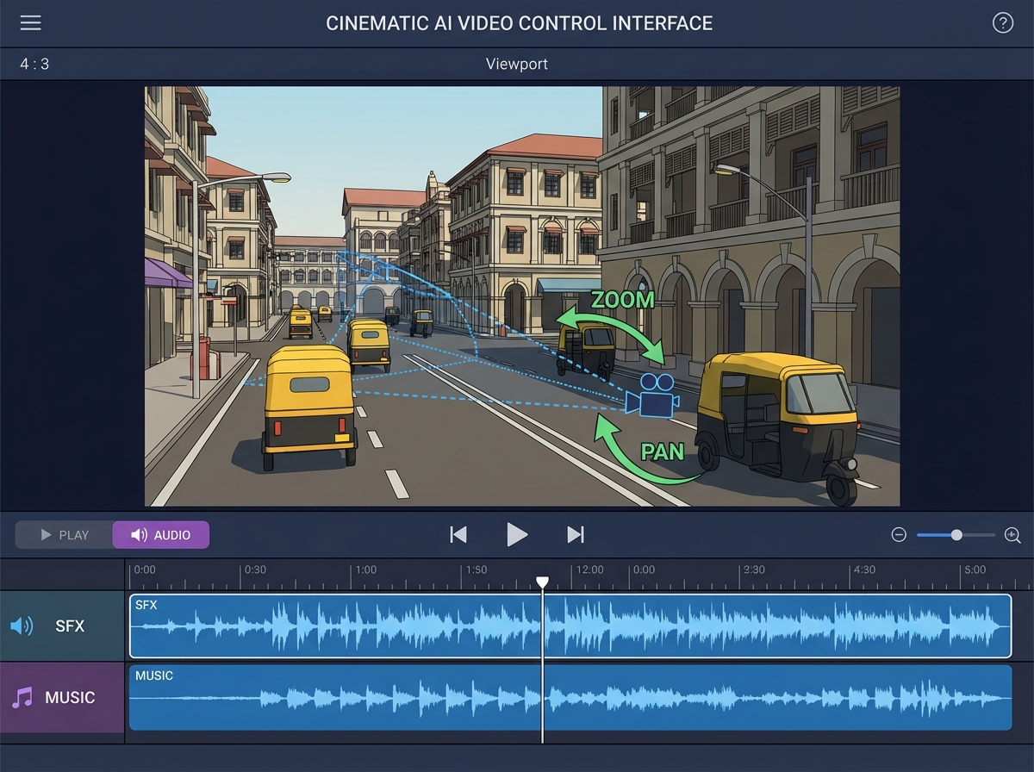Open the hamburger menu
The width and height of the screenshot is (1034, 772).
tap(30, 22)
